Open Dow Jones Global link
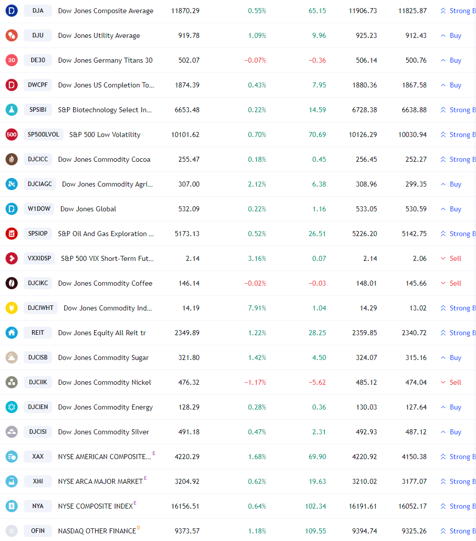 click(88, 209)
